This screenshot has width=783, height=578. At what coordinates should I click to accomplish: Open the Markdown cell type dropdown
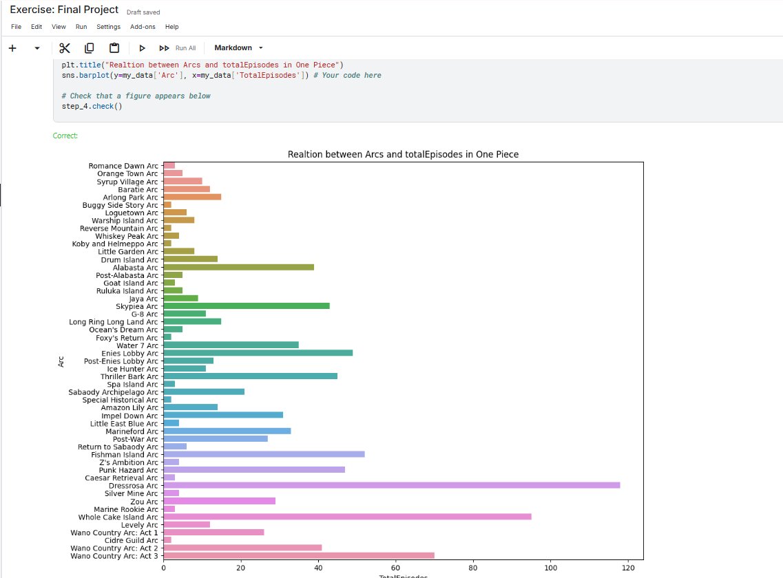239,48
